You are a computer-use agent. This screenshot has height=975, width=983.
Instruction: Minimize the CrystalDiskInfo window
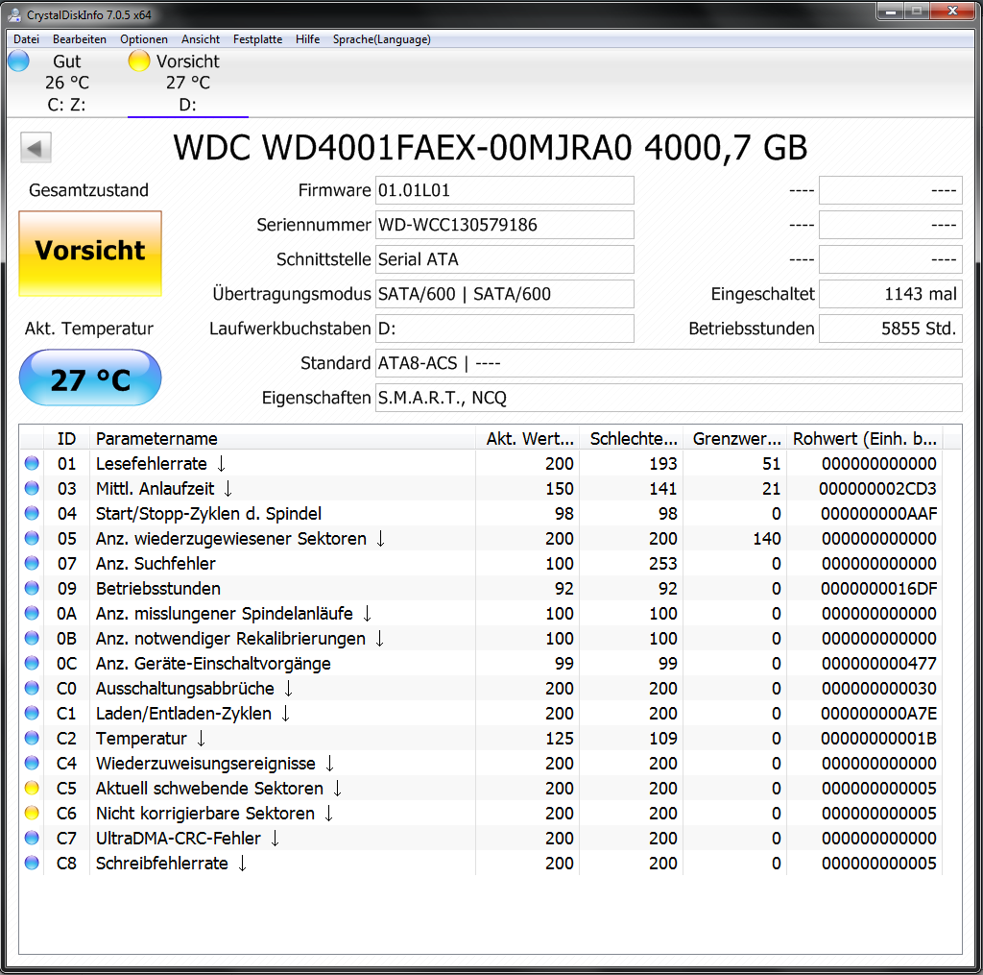tap(890, 11)
